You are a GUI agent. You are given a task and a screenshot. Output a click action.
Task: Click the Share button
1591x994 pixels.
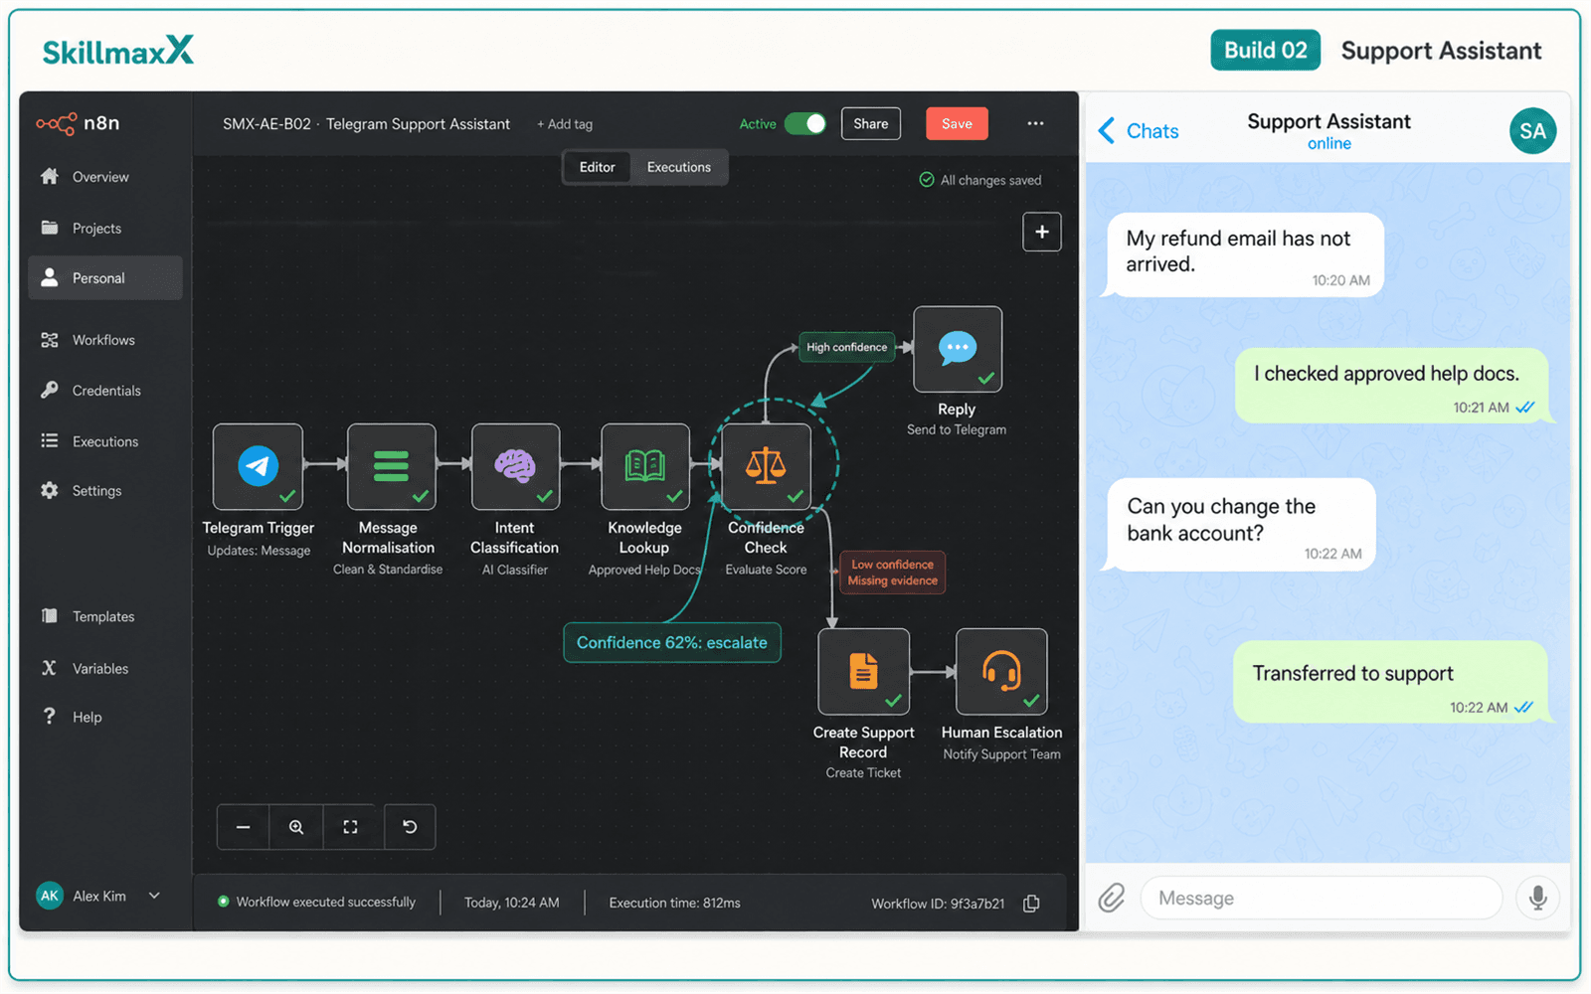(871, 123)
